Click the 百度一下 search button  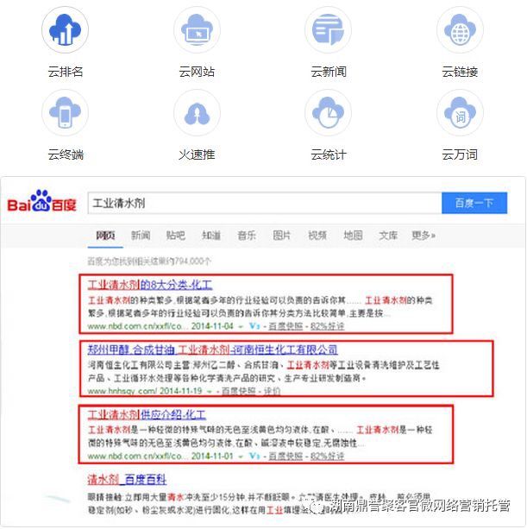tap(474, 203)
